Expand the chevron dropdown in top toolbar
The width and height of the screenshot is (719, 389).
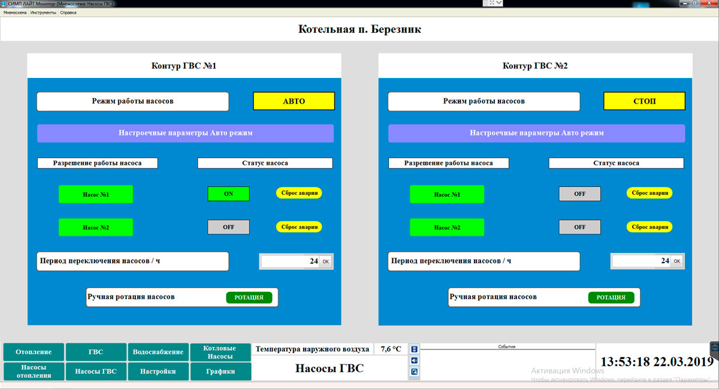click(499, 3)
